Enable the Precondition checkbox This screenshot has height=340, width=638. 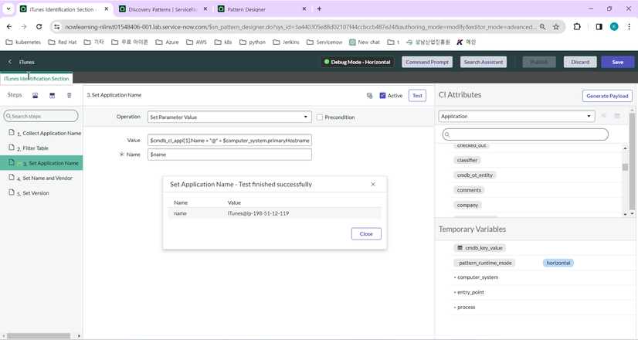(320, 117)
